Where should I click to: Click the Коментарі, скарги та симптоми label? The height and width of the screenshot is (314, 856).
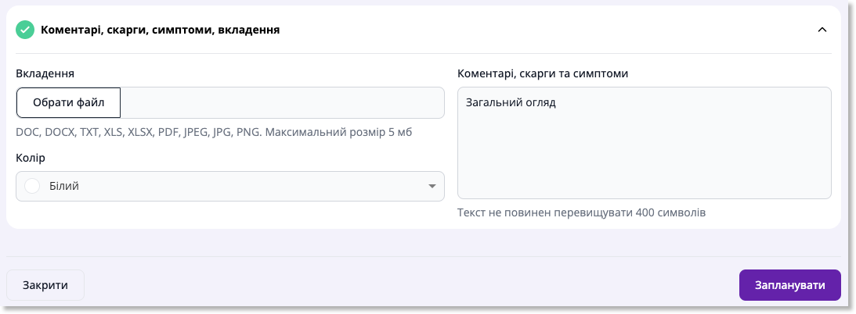543,73
